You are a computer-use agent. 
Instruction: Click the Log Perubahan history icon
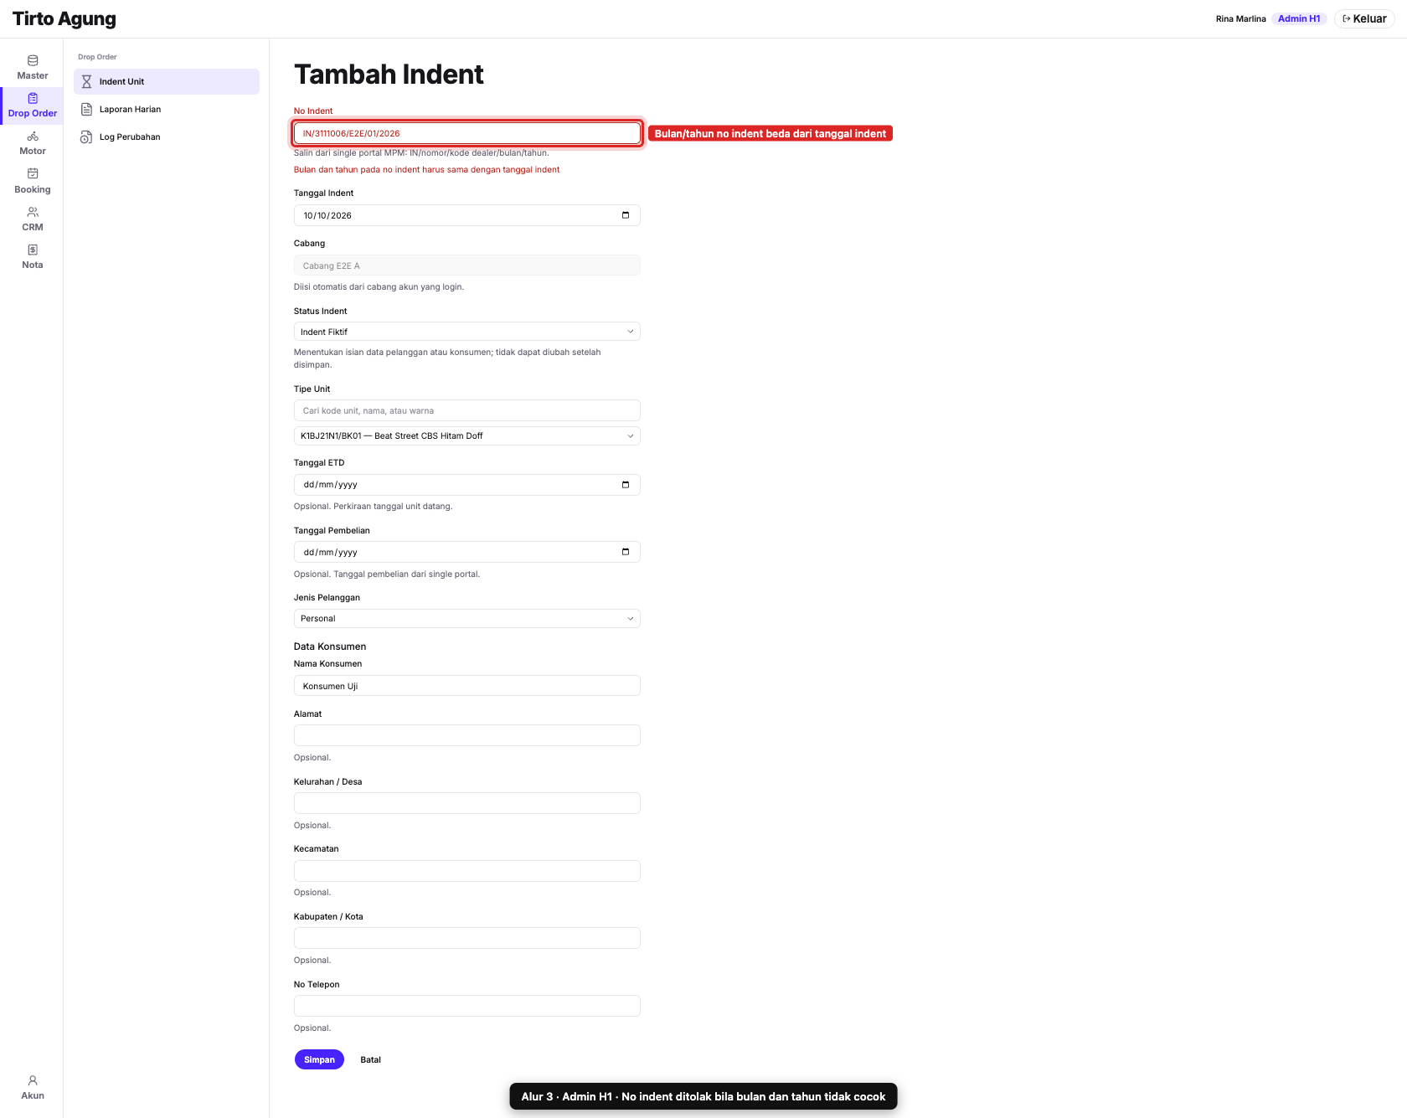[86, 137]
